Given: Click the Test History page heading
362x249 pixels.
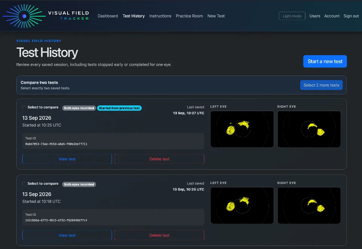Looking at the screenshot, I should (x=47, y=53).
